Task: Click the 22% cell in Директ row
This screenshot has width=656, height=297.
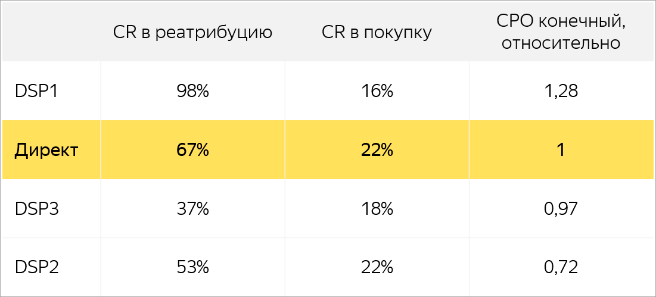Action: click(377, 150)
